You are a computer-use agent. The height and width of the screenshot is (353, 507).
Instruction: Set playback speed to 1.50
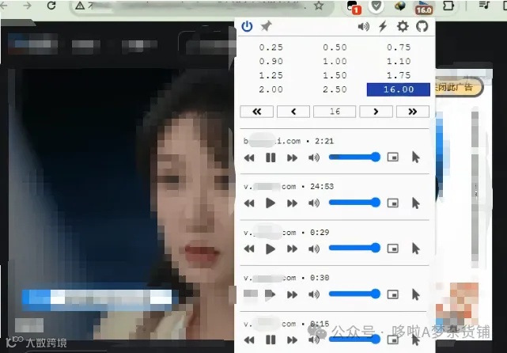335,75
